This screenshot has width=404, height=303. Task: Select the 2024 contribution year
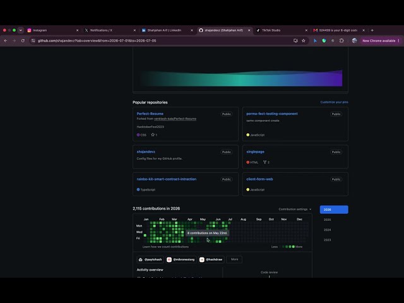point(327,230)
